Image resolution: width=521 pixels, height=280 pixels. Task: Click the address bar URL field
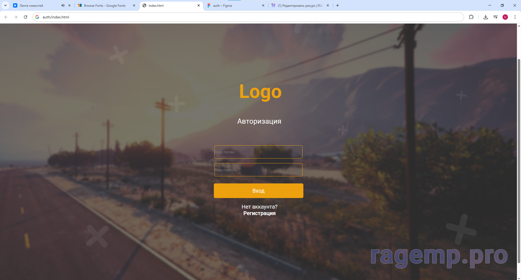(244, 17)
